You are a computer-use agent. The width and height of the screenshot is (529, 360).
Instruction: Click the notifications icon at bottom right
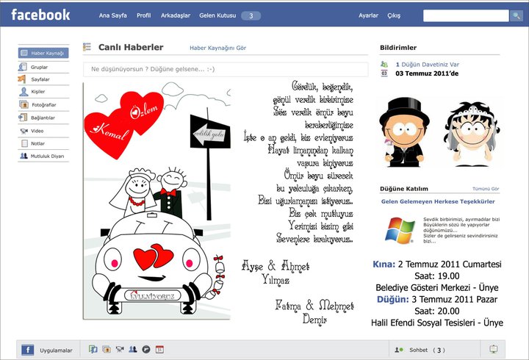[x=493, y=350]
